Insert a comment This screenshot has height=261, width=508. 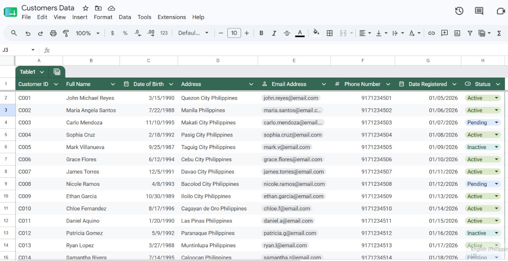click(445, 33)
